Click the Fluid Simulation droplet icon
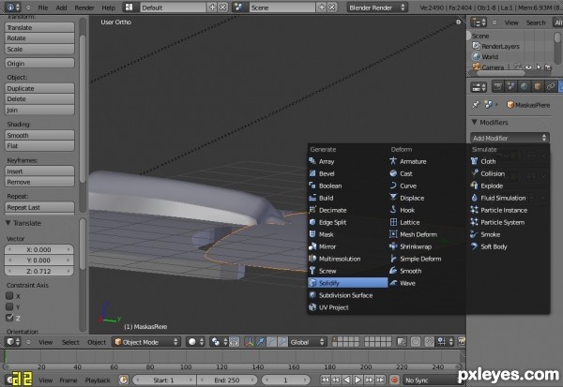This screenshot has width=563, height=387. tap(474, 198)
